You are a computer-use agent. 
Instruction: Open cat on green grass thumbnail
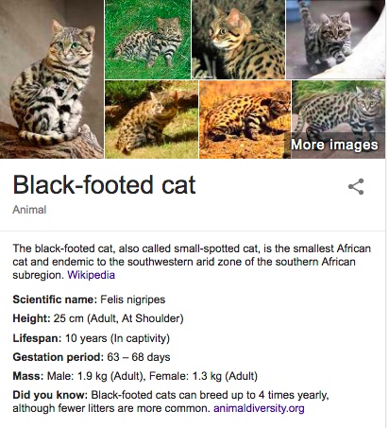pos(148,40)
